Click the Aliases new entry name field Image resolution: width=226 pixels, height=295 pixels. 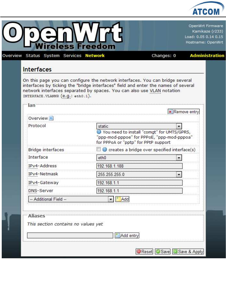point(70,235)
